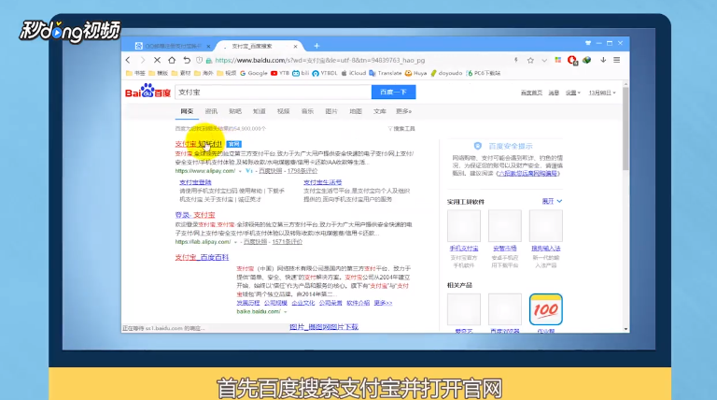Close the 支付宝_百度搜索 tab
Screen dimensions: 717x400
pos(295,46)
